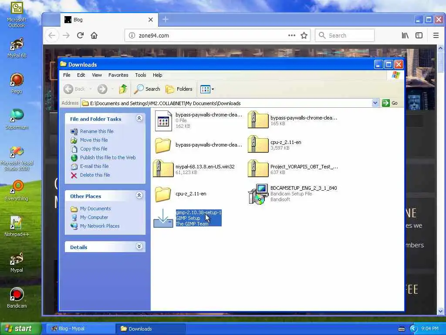Click Move this file
This screenshot has height=335, width=446.
point(89,140)
